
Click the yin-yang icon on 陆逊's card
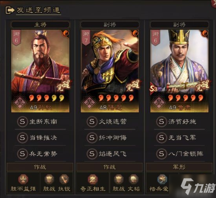[x=135, y=33]
